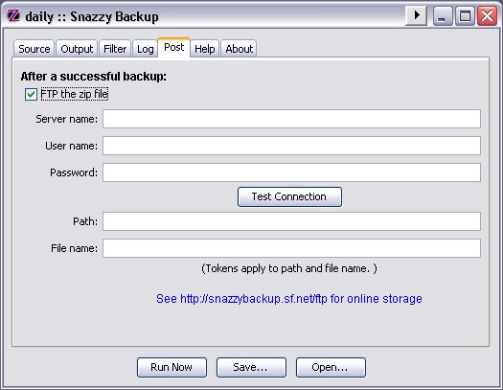Follow the snazzybackup.sf.net/ftp online storage link

(289, 299)
